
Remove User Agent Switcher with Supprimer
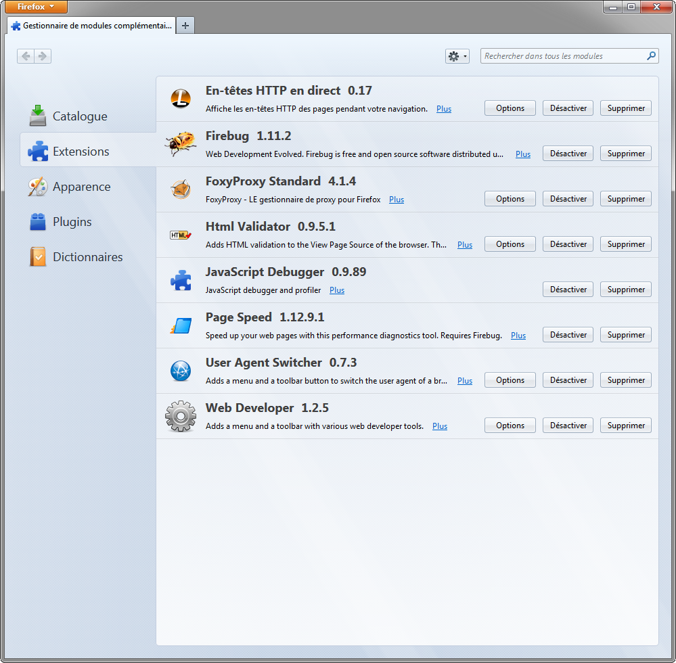click(x=625, y=380)
